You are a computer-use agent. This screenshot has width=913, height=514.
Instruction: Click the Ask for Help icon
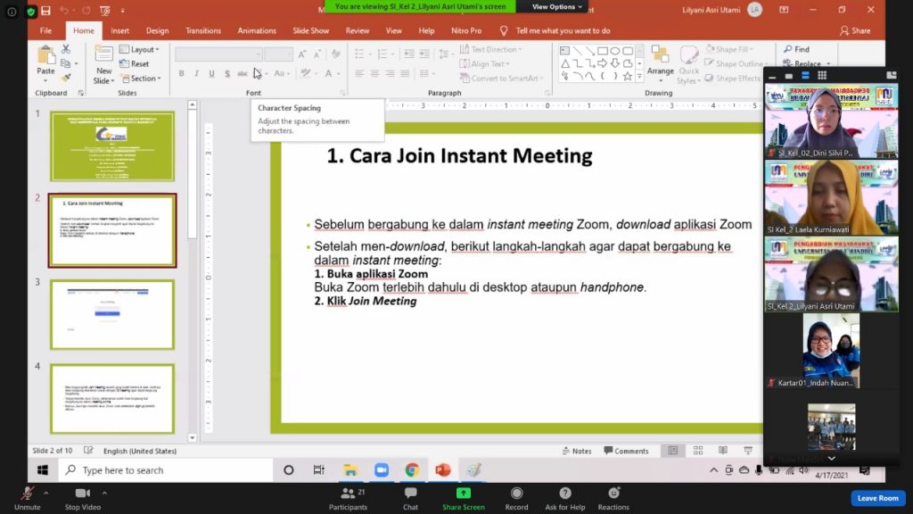(564, 493)
